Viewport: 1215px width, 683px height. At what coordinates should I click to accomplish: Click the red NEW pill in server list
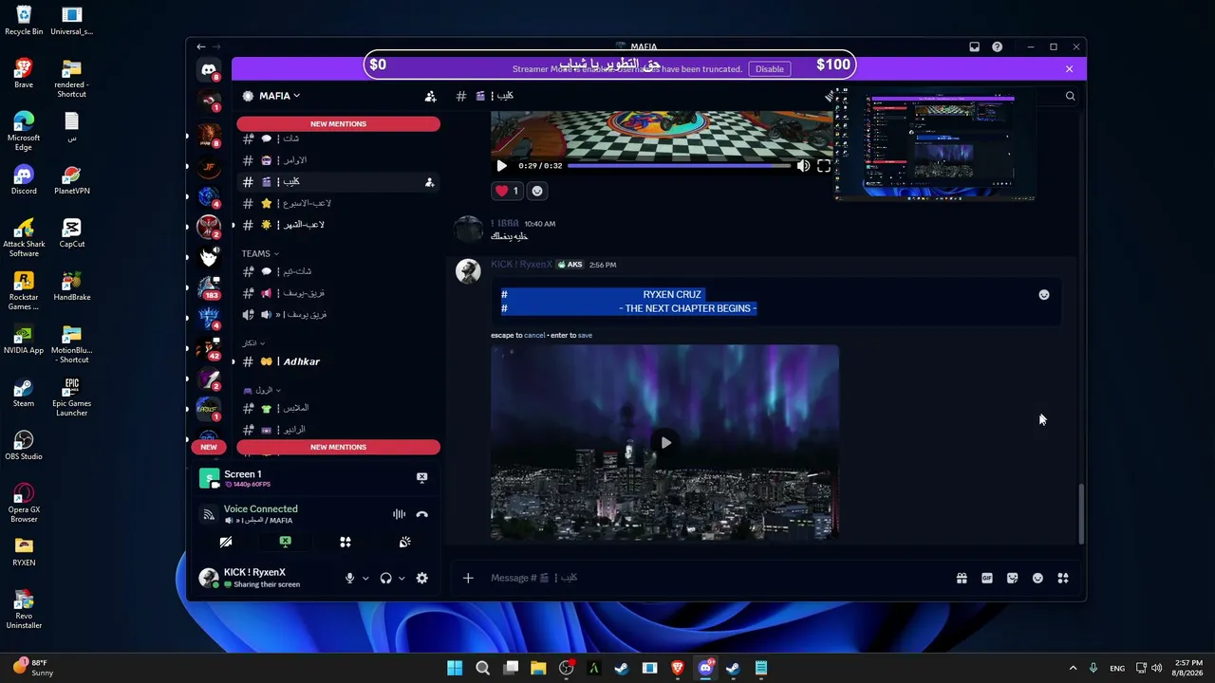[x=209, y=447]
